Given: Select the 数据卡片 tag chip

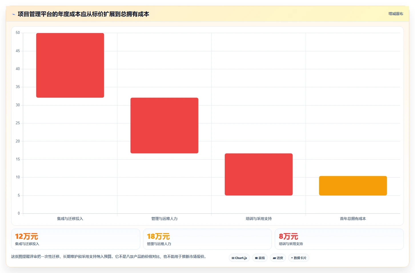Looking at the screenshot, I should pos(299,258).
